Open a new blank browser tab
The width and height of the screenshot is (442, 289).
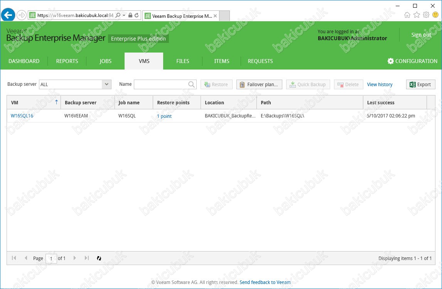(x=224, y=16)
